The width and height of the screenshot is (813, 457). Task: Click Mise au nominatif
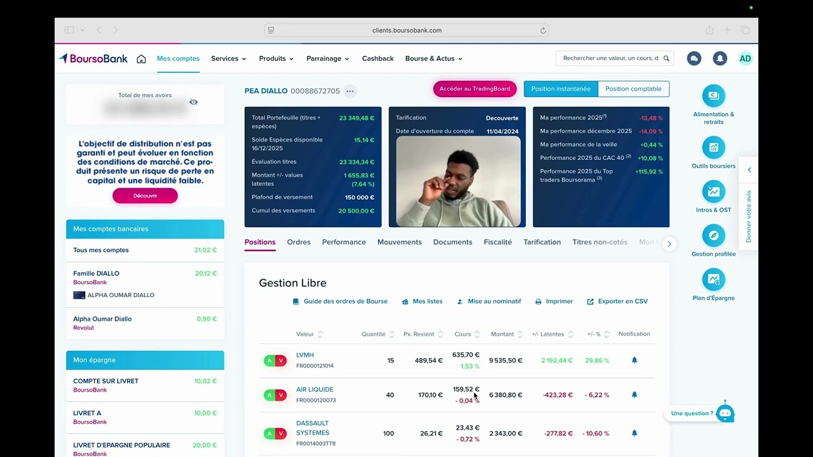point(489,301)
